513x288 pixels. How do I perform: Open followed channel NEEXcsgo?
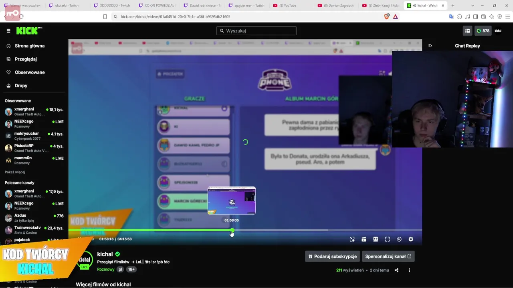tap(34, 124)
